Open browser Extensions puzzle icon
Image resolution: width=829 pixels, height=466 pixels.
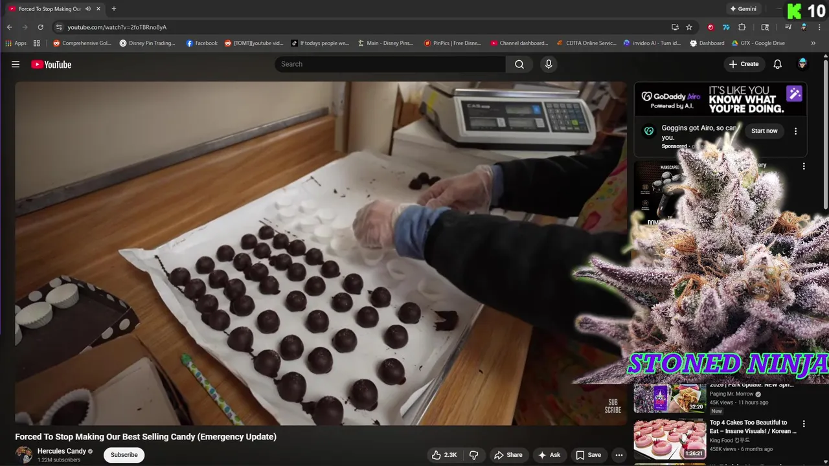click(742, 27)
